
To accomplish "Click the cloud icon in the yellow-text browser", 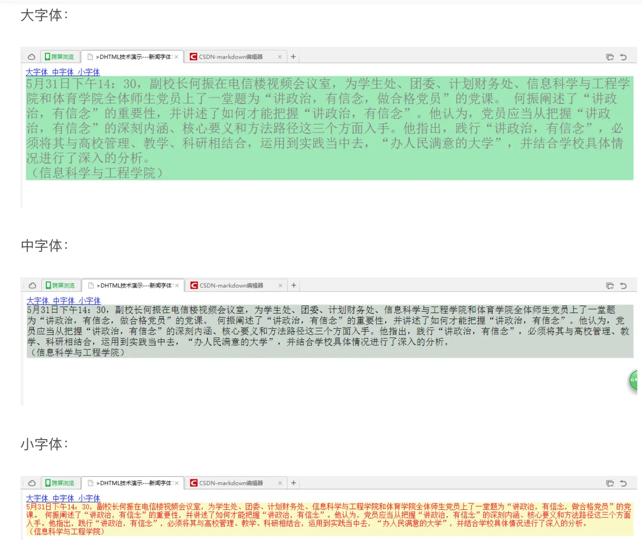I will point(32,483).
